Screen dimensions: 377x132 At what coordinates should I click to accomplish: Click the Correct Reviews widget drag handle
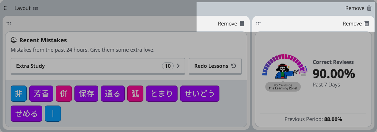point(258,23)
